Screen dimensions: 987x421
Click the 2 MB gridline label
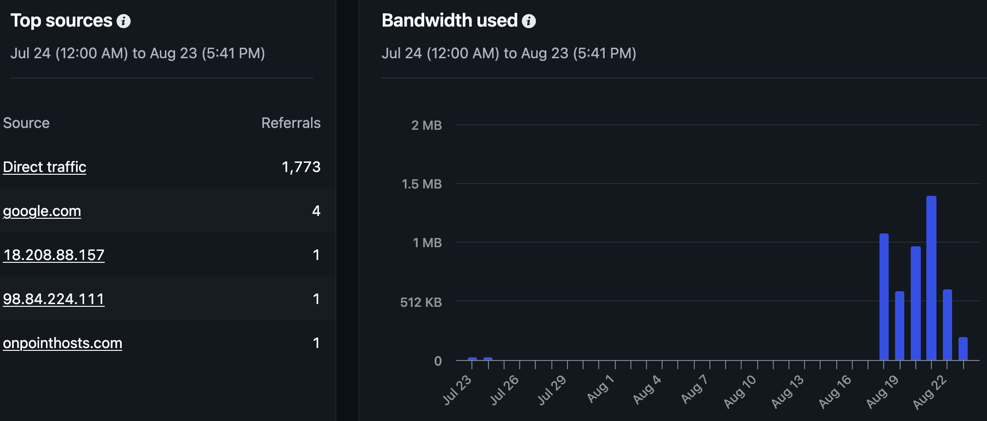pyautogui.click(x=426, y=125)
